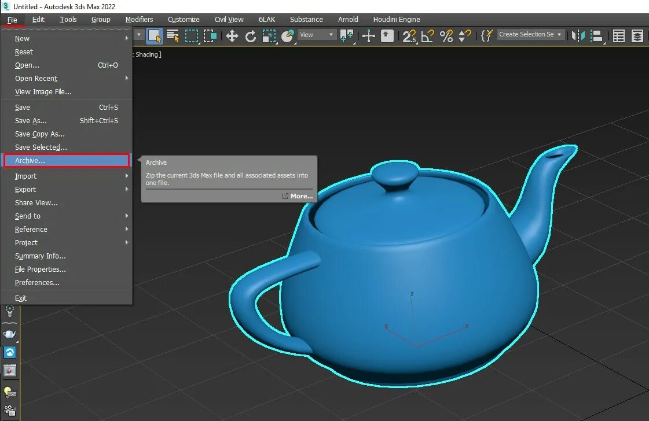The image size is (649, 421).
Task: Choose the Rectangular Selection Region tool
Action: point(191,36)
